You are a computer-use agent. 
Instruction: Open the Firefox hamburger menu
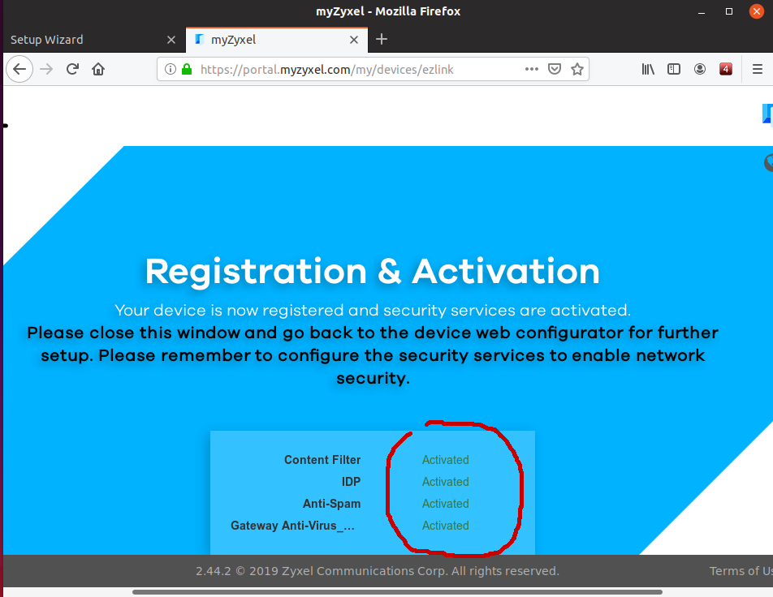[x=758, y=69]
